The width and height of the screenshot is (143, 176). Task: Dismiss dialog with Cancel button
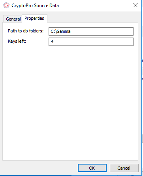[x=124, y=168]
